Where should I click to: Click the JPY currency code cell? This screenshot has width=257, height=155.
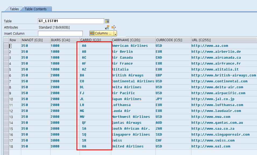(x=173, y=99)
